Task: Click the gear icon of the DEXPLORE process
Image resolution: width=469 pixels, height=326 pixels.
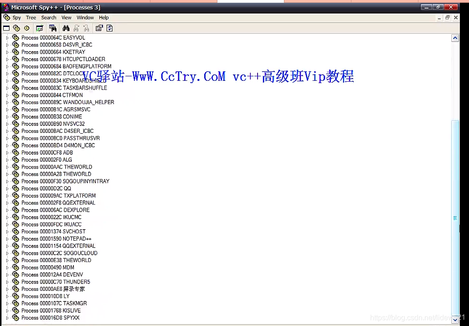Action: pyautogui.click(x=15, y=210)
